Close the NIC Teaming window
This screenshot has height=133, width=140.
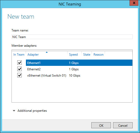[134, 3]
